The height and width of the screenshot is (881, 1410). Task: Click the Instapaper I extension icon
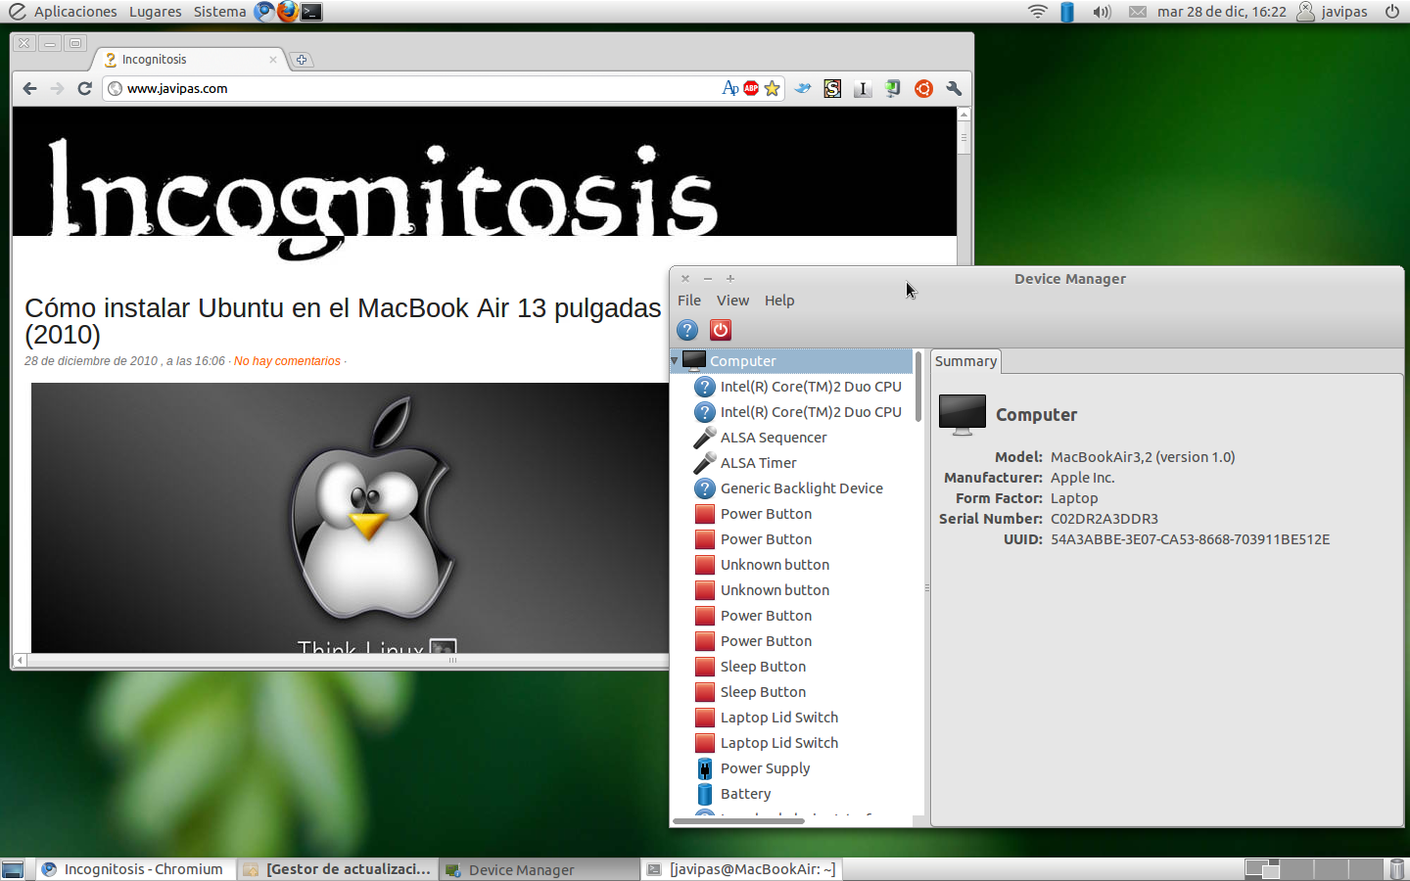863,88
